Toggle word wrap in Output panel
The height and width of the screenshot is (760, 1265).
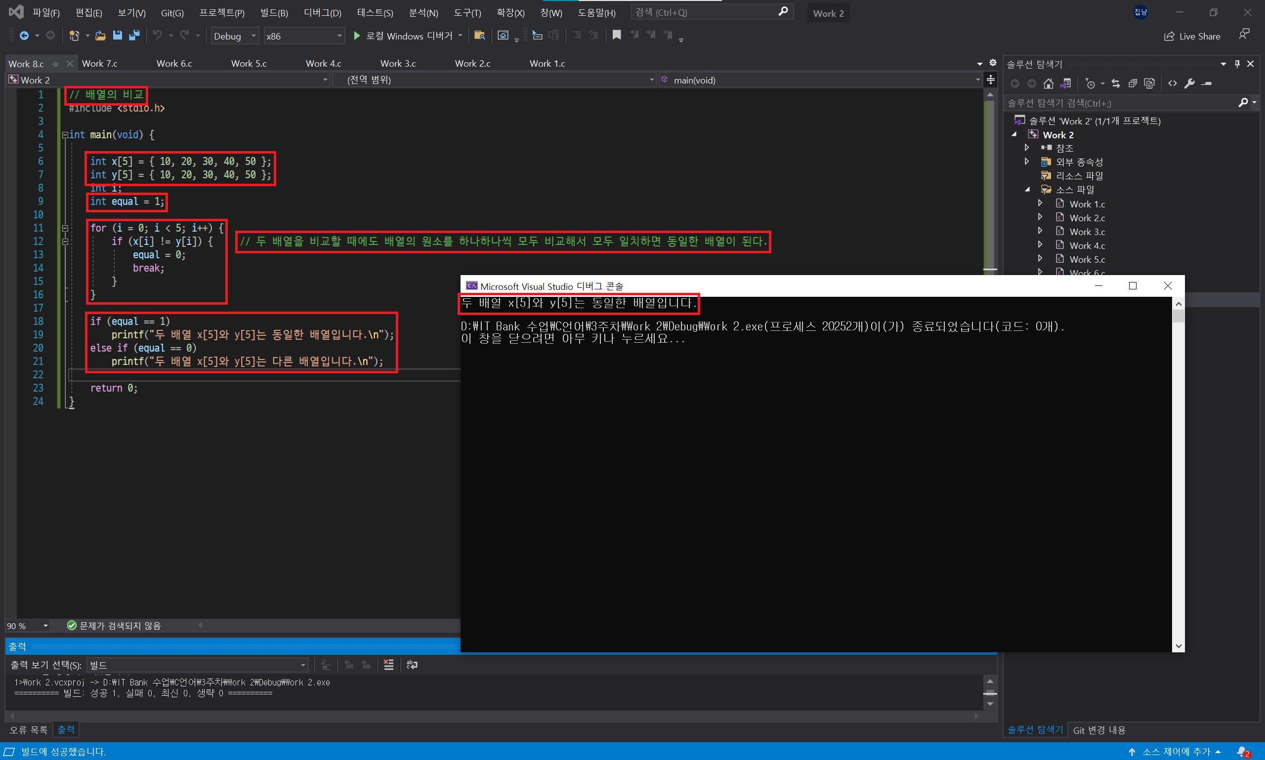(x=412, y=665)
